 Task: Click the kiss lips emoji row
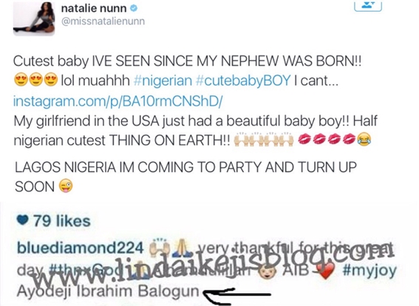point(327,139)
